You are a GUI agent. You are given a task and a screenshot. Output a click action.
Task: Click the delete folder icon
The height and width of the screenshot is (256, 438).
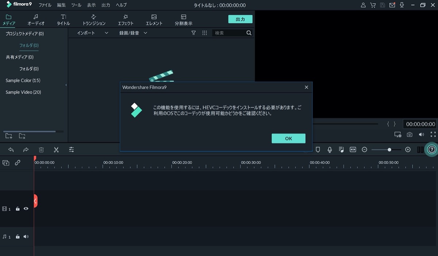click(x=22, y=136)
